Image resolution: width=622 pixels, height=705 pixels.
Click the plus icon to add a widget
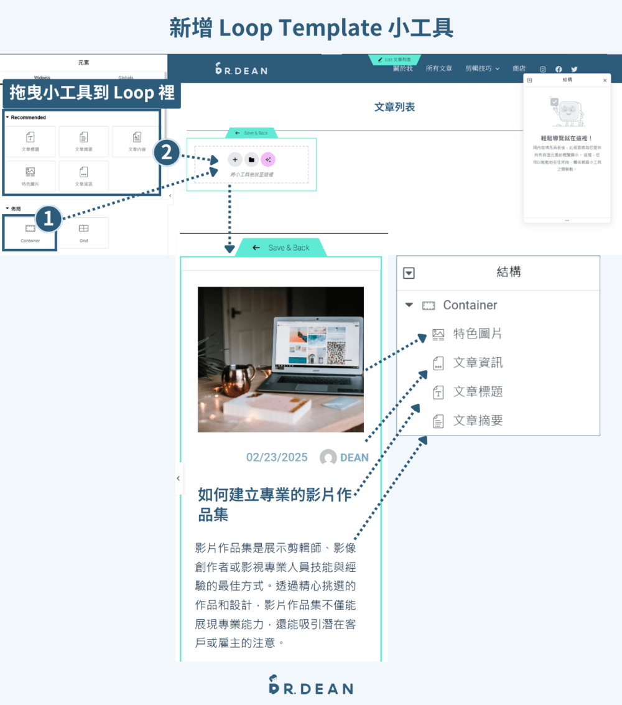234,160
